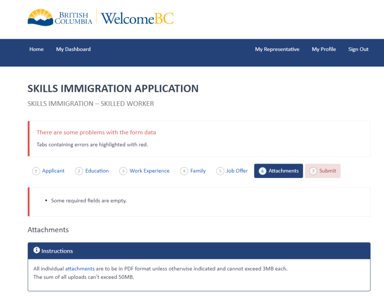Image resolution: width=384 pixels, height=297 pixels.
Task: Click step 2 circle for Education
Action: click(79, 171)
